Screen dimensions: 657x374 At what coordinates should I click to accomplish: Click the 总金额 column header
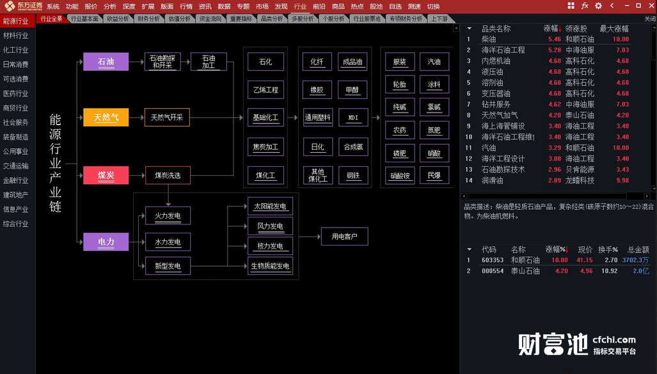tap(638, 249)
